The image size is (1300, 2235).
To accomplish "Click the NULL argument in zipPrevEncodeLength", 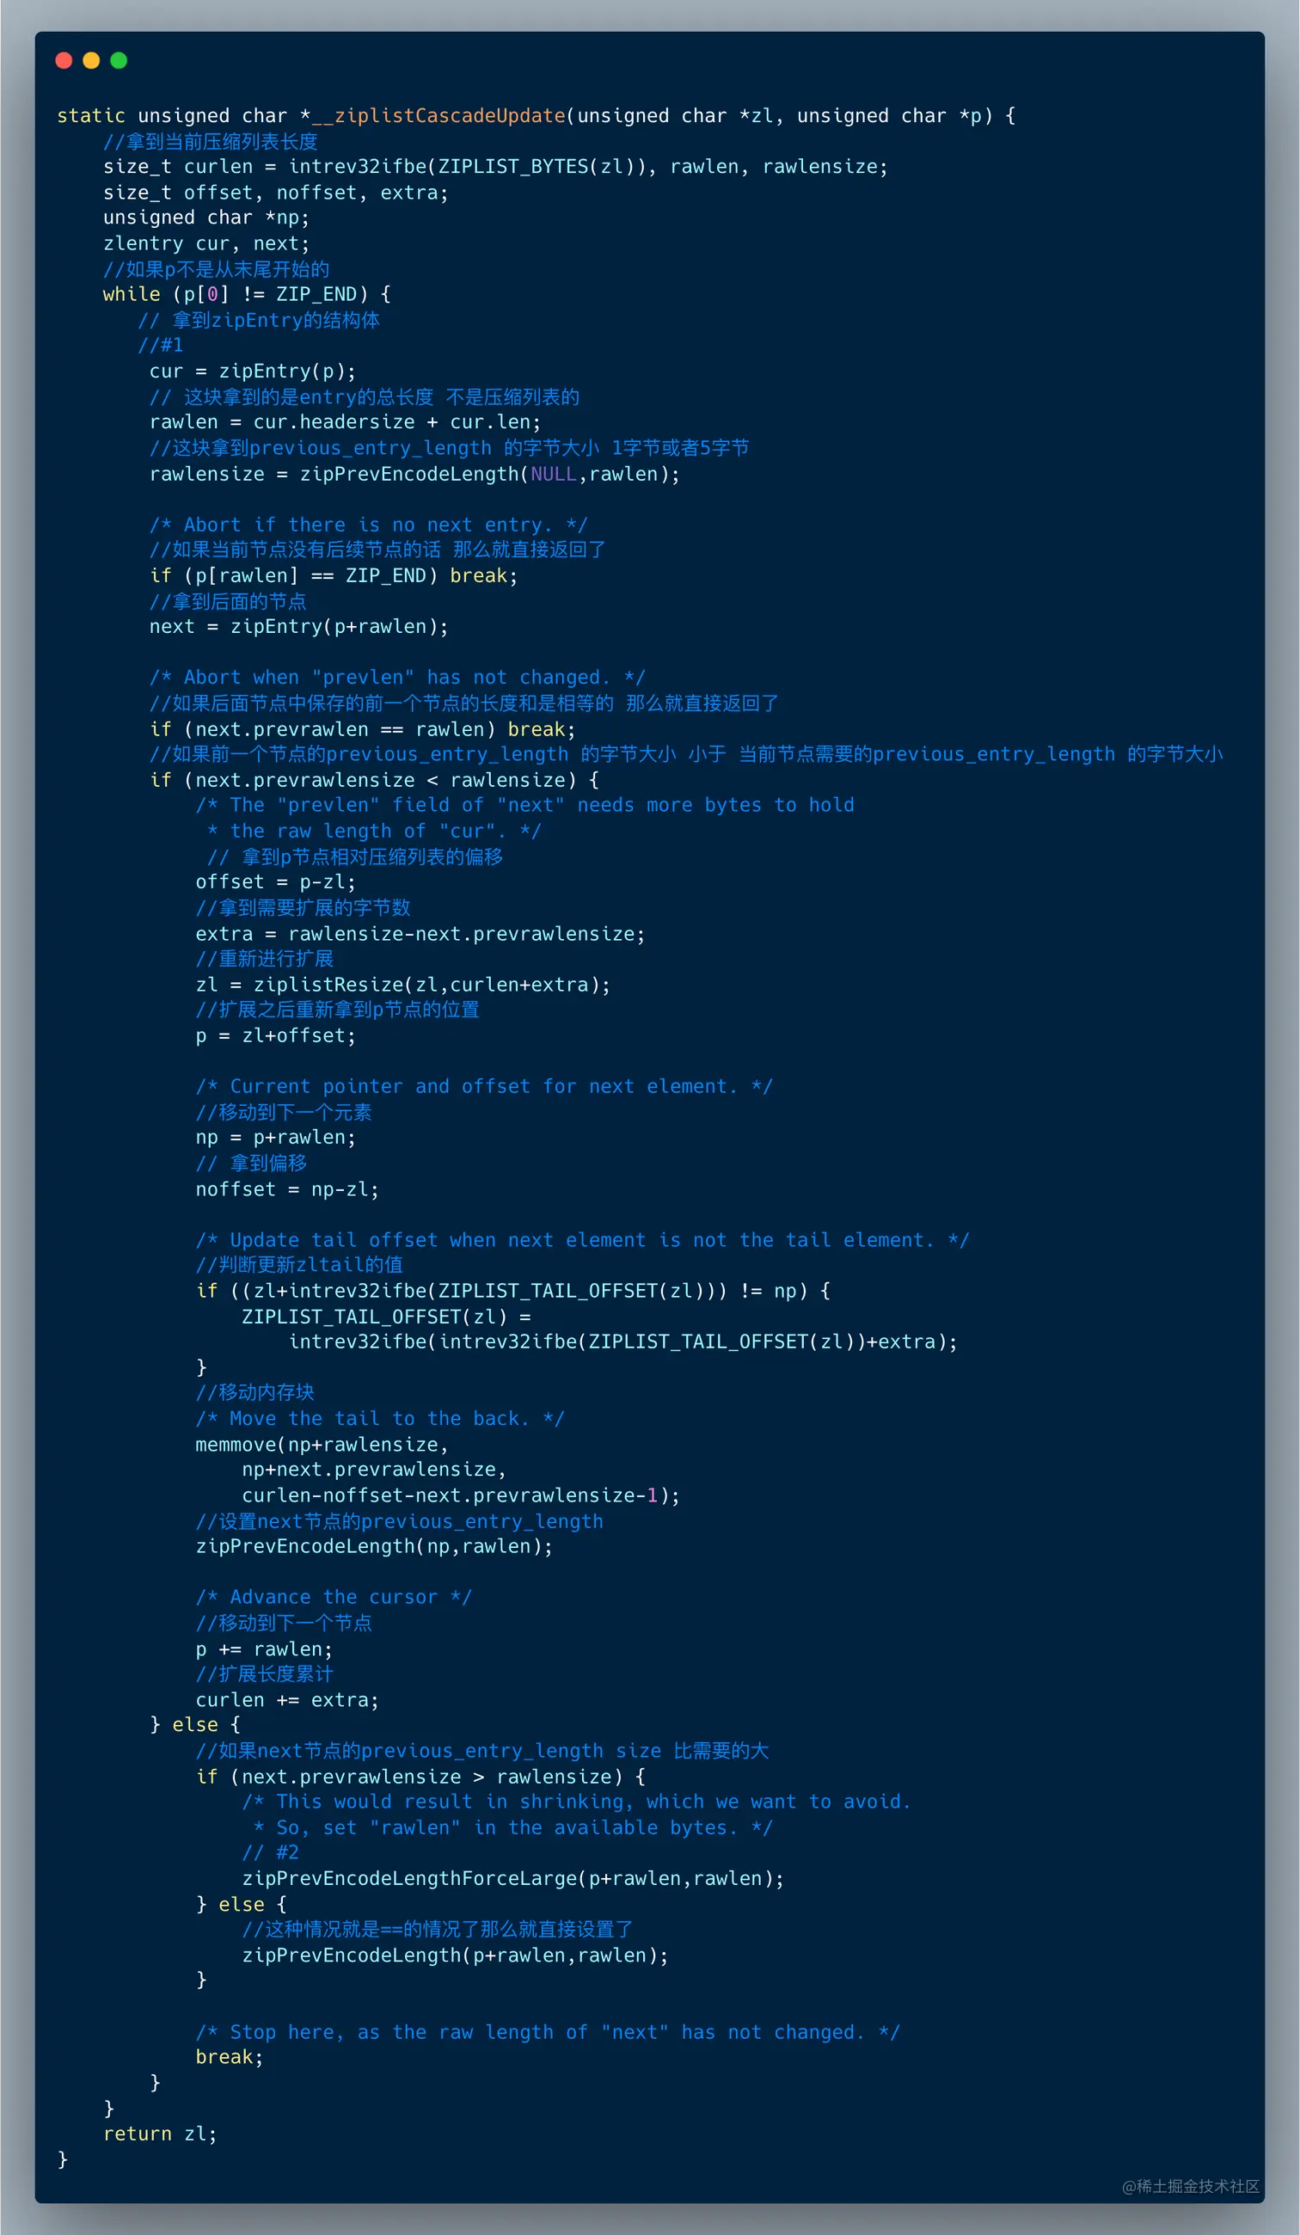I will [x=554, y=475].
